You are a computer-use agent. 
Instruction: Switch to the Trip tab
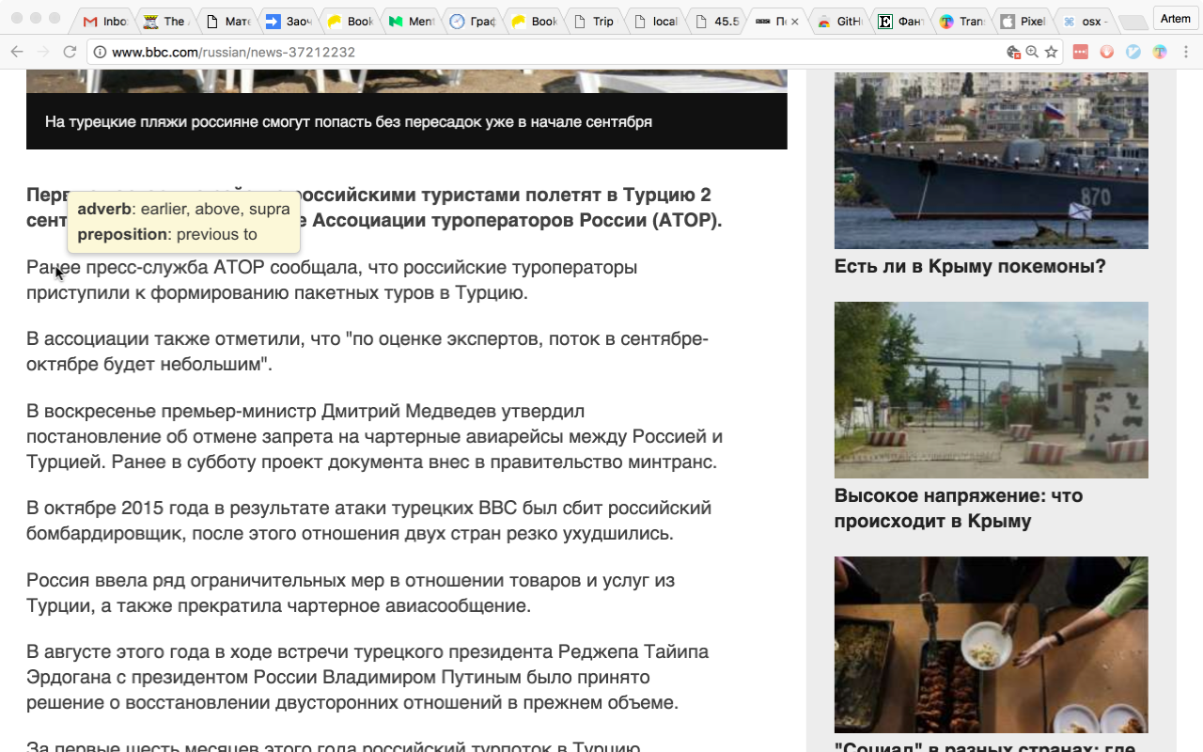pyautogui.click(x=594, y=21)
